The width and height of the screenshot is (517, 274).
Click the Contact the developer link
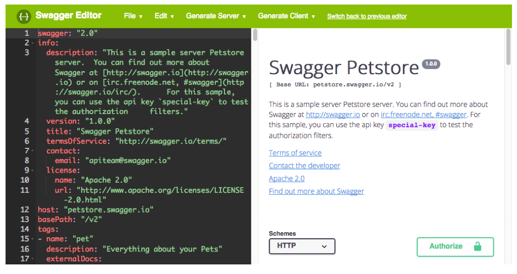304,166
